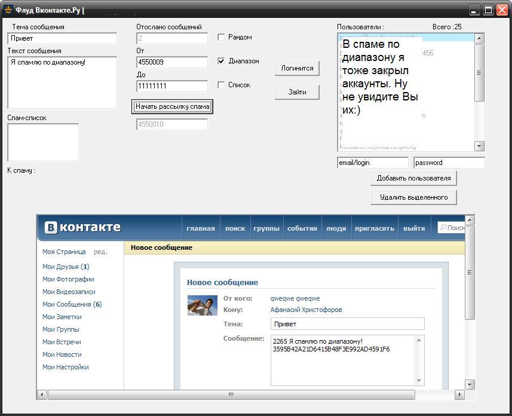Image resolution: width=512 pixels, height=416 pixels.
Task: Click the horizontal scrollbar thumb under the page
Action: coord(231,394)
